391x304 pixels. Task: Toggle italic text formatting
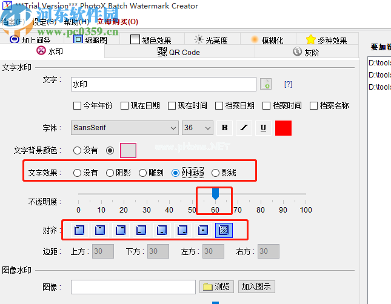[x=244, y=128]
